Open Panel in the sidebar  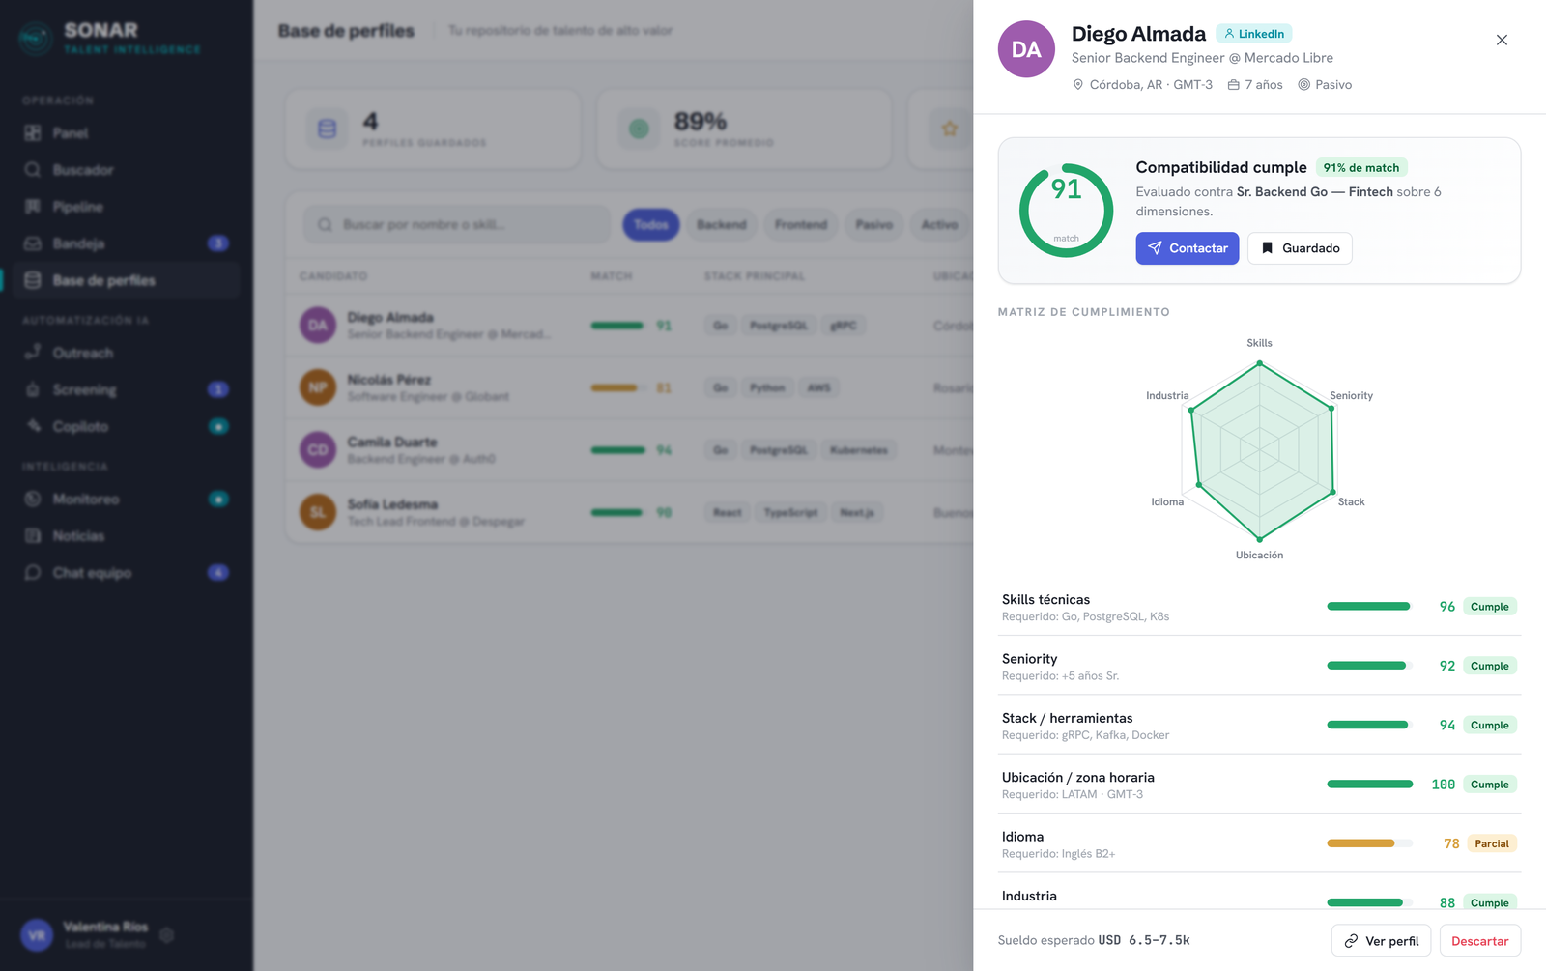(128, 133)
